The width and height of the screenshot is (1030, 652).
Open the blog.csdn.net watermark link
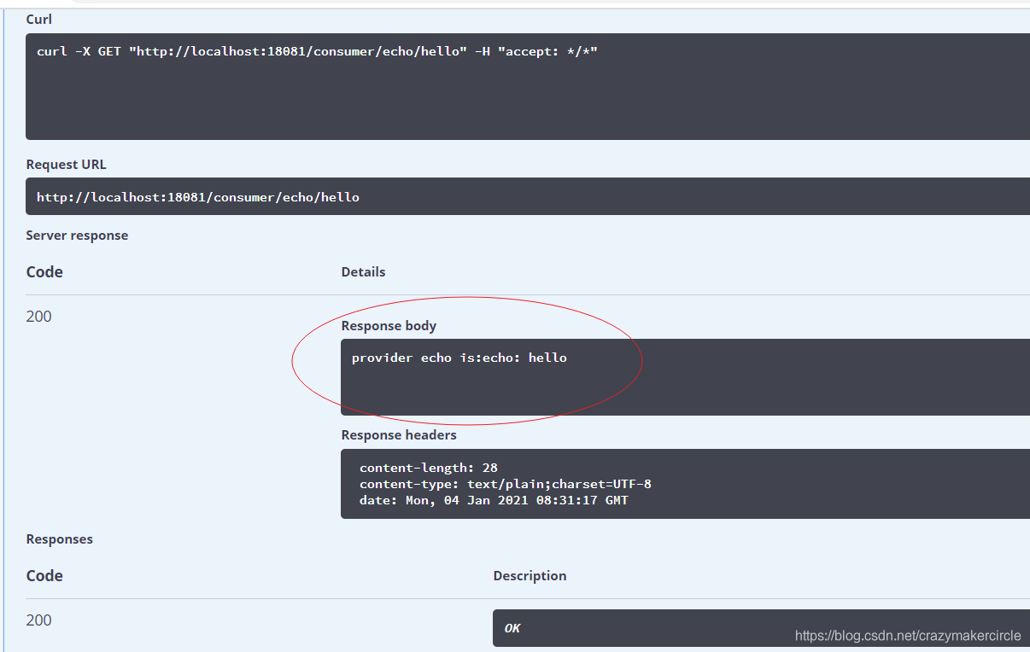tap(908, 636)
